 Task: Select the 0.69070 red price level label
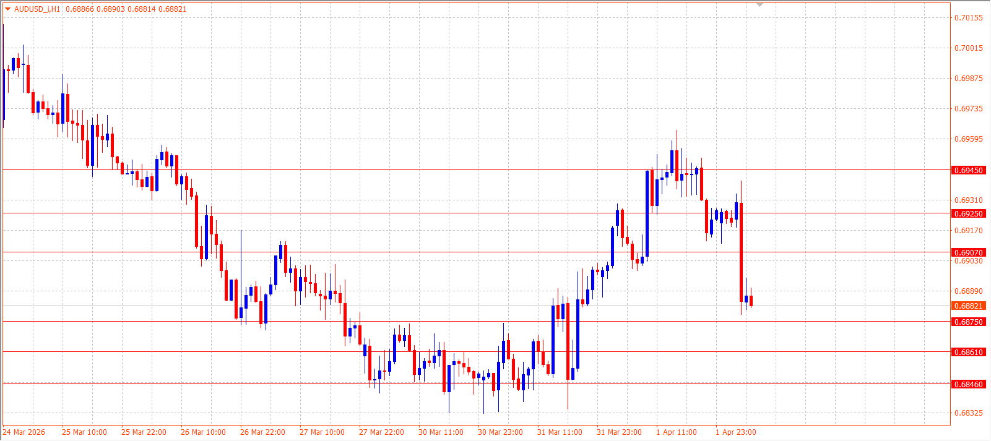968,252
